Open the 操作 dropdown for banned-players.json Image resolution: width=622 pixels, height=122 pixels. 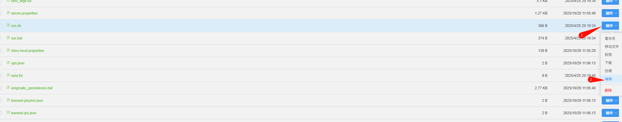click(611, 100)
